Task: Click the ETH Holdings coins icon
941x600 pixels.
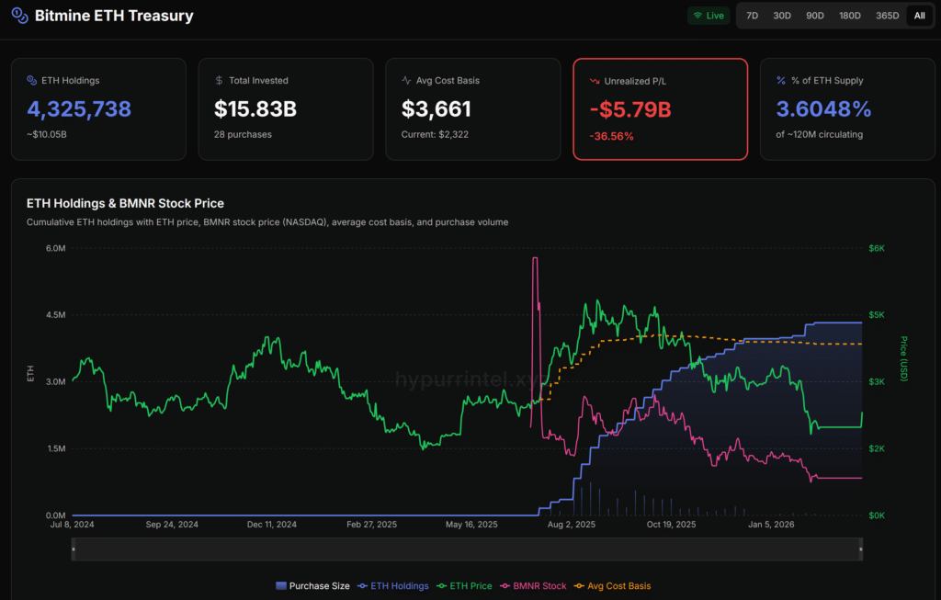Action: pos(32,81)
